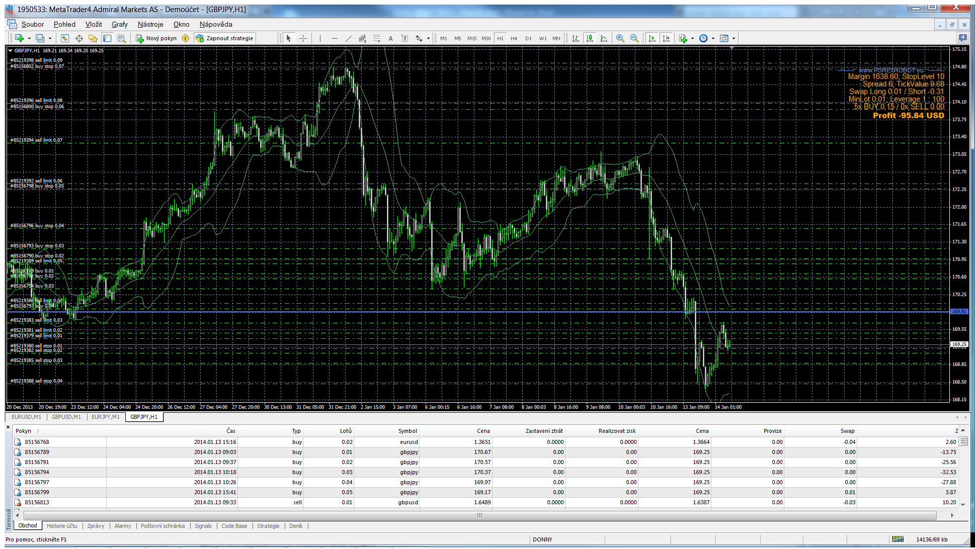Toggle the H1 timeframe button
The height and width of the screenshot is (549, 975).
click(x=500, y=38)
